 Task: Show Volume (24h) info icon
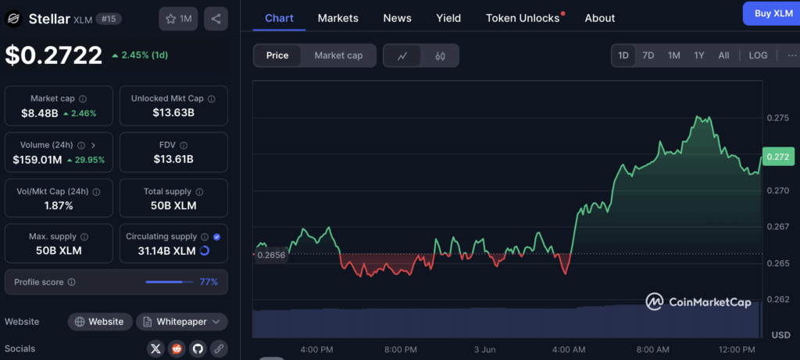[81, 145]
